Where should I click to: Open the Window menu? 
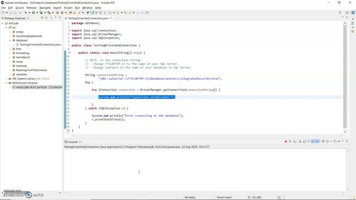point(87,8)
